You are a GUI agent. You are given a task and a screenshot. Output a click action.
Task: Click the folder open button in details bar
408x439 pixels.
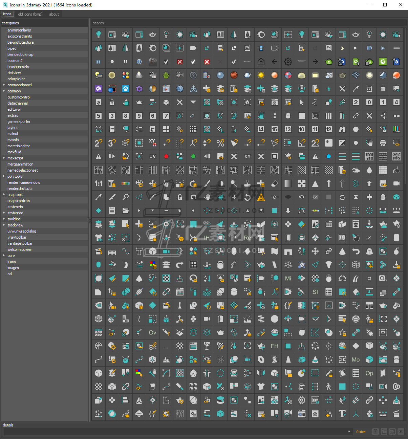click(384, 432)
